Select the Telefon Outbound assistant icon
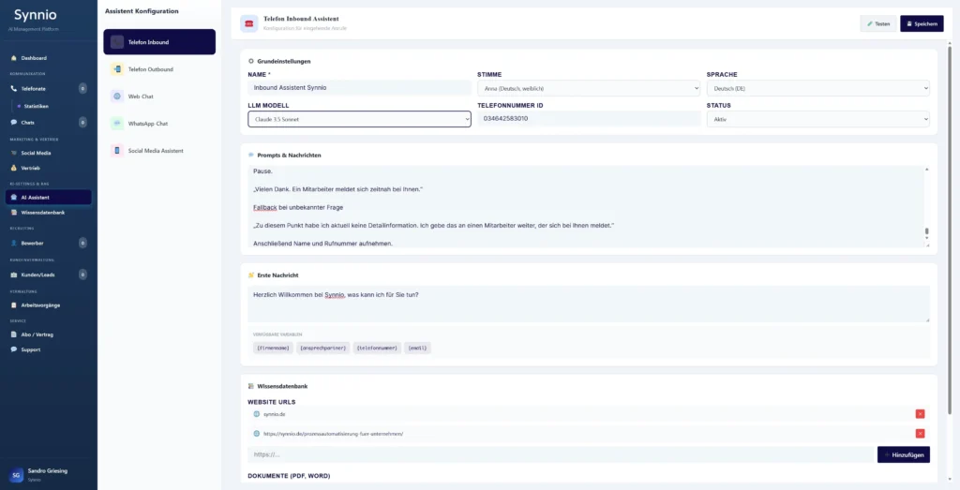Viewport: 960px width, 490px height. (x=117, y=69)
